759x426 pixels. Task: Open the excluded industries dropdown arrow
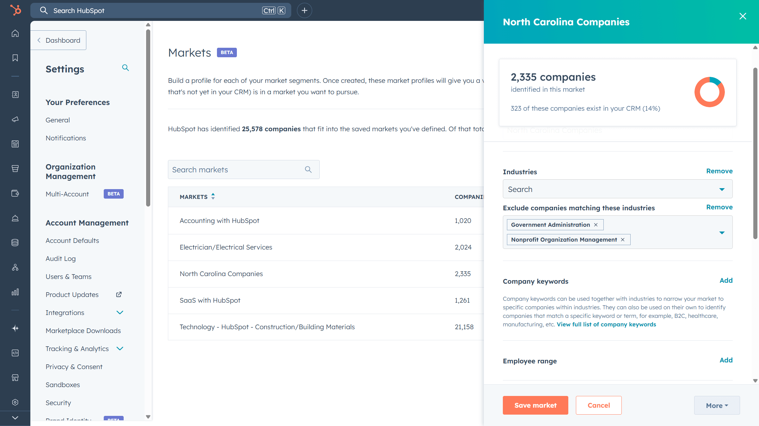[x=722, y=233]
